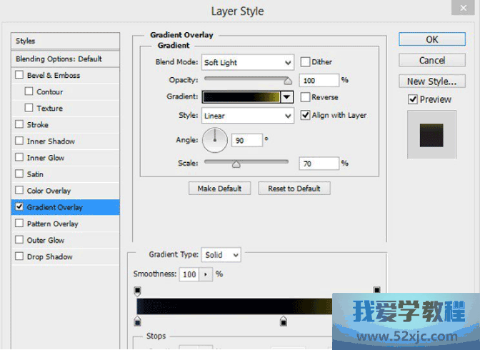Viewport: 480px width, 350px height.
Task: Click the Smoothness stepper arrow
Action: coord(207,274)
